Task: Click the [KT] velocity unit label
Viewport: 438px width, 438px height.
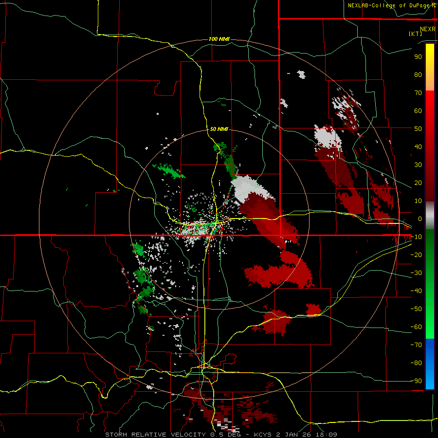Action: pyautogui.click(x=415, y=34)
